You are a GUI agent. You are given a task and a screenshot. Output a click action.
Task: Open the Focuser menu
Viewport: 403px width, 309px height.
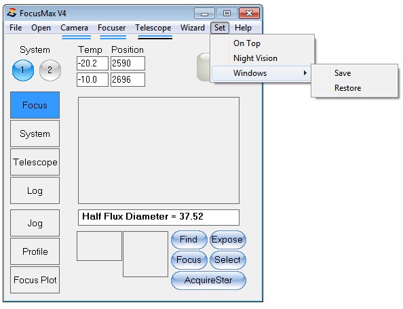111,28
